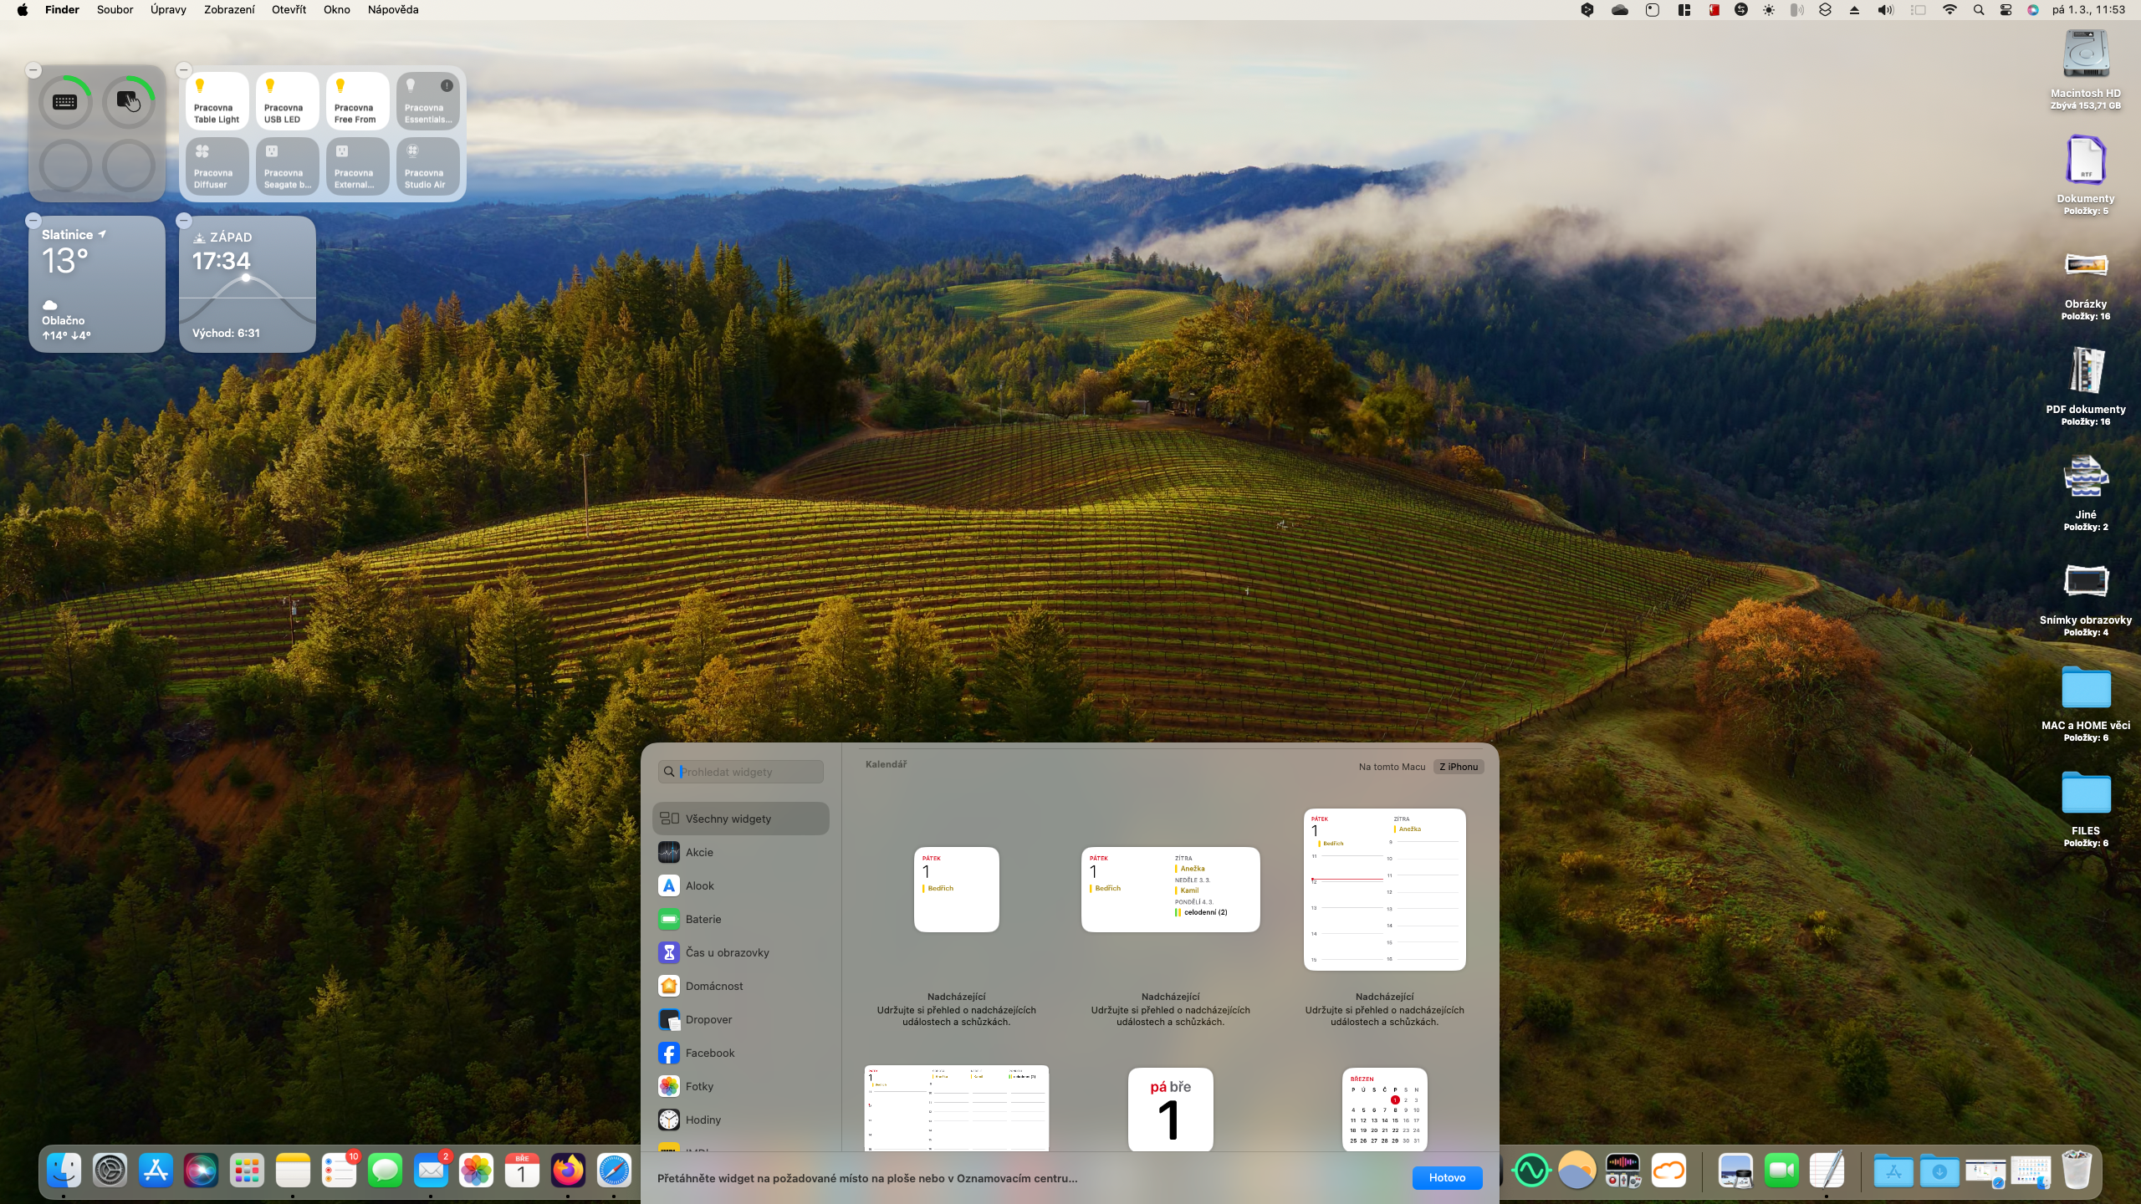The height and width of the screenshot is (1204, 2141).
Task: Open Firefox from the Dock
Action: [568, 1171]
